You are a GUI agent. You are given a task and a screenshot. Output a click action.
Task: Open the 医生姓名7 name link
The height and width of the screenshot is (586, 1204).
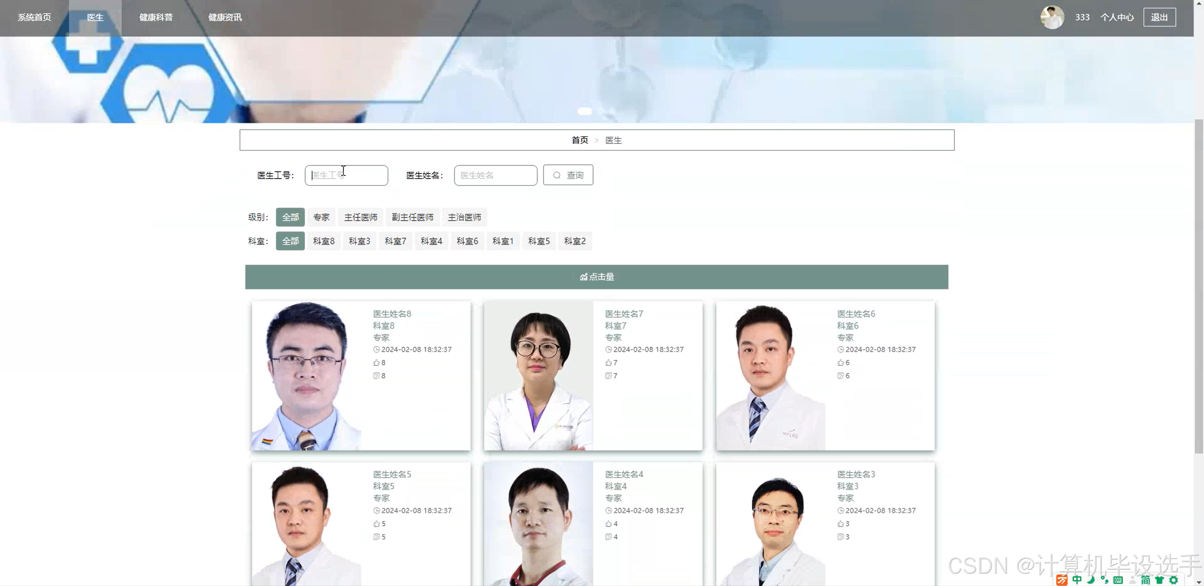click(624, 314)
